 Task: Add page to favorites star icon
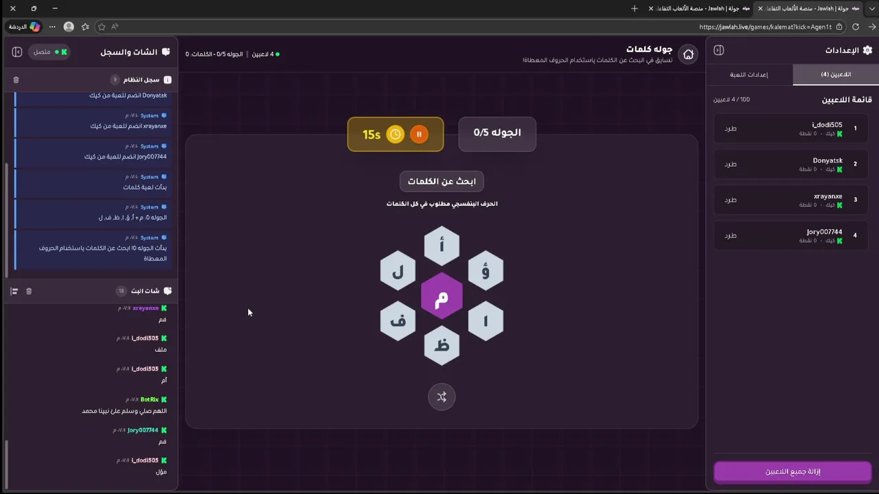tap(102, 27)
